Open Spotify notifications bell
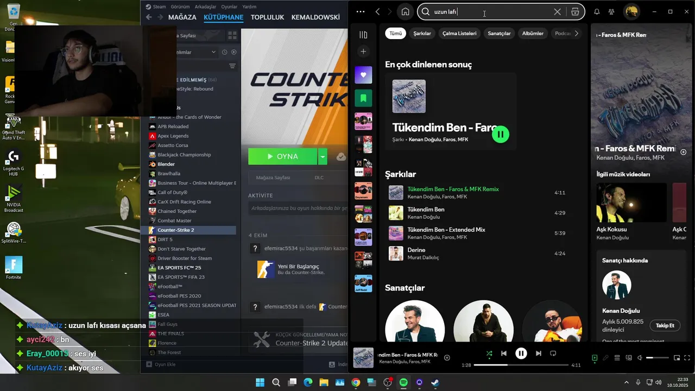Viewport: 695px width, 391px height. (x=597, y=12)
